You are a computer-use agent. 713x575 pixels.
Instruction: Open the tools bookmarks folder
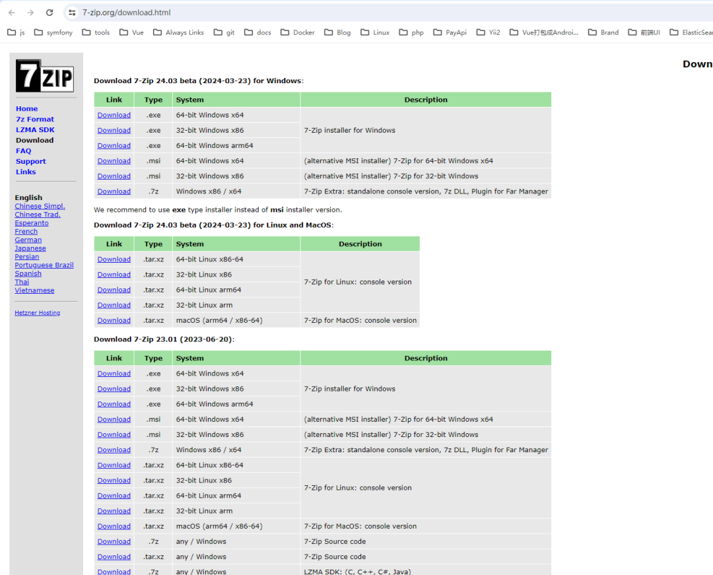tap(96, 32)
